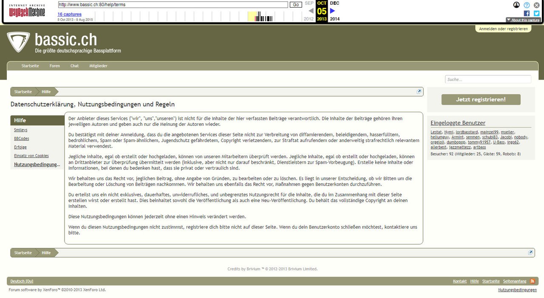Click Startseite in lower breadcrumb
Image resolution: width=544 pixels, height=298 pixels.
click(23, 253)
